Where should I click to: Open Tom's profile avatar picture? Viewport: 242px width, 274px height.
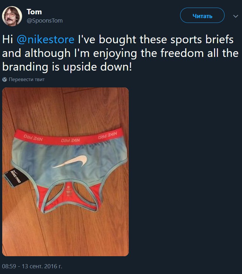[12, 16]
